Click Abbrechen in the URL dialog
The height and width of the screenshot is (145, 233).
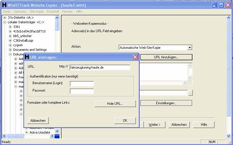38,121
